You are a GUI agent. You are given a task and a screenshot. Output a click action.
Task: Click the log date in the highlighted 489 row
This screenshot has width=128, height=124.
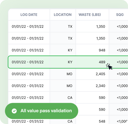point(28,62)
